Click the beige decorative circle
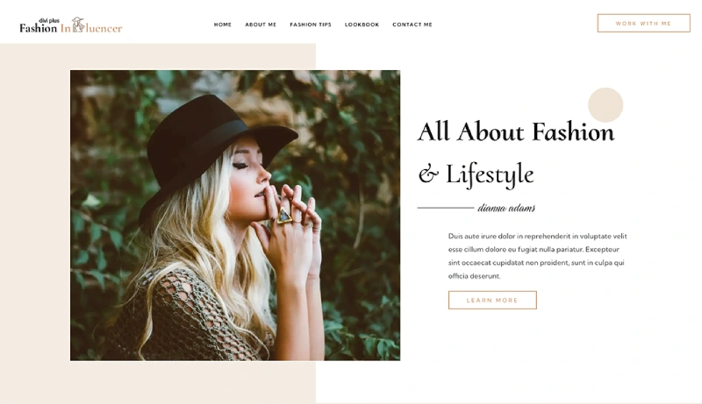Image resolution: width=702 pixels, height=404 pixels. point(605,105)
